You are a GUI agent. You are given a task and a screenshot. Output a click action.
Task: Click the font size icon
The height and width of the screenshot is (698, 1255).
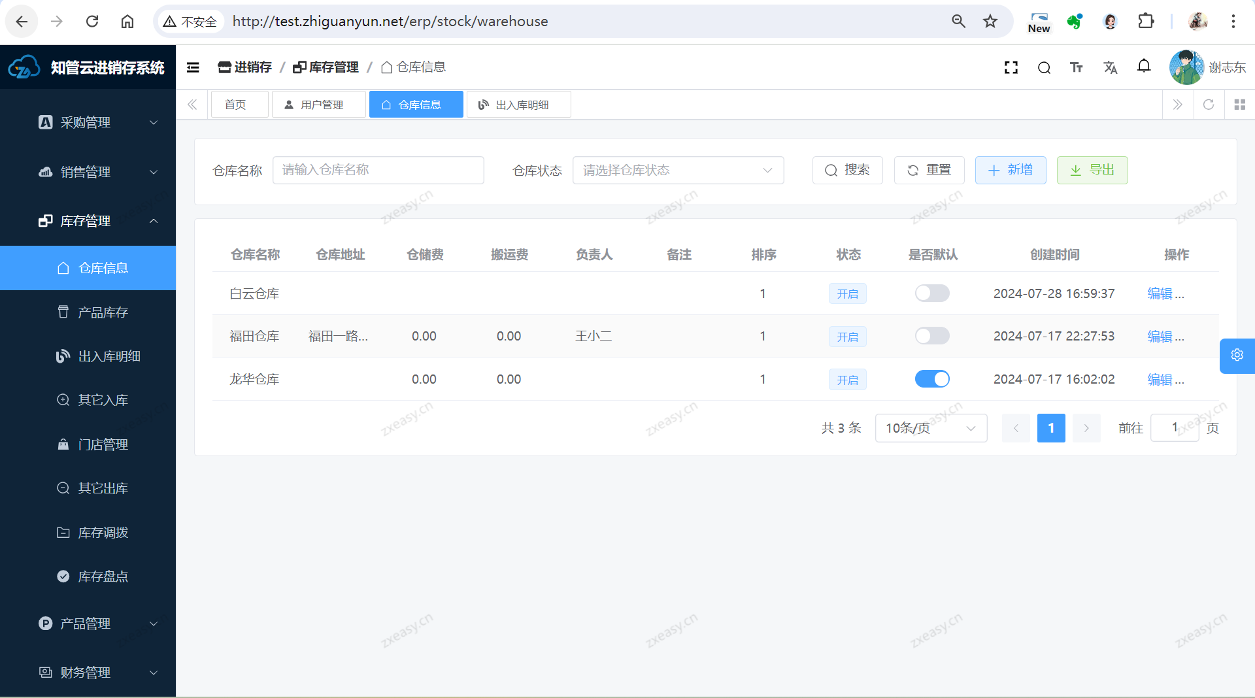[x=1077, y=67]
